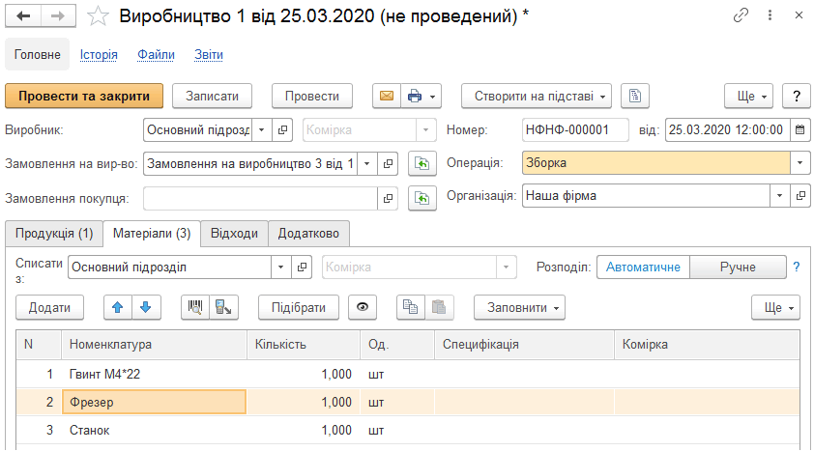Image resolution: width=814 pixels, height=451 pixels.
Task: Select the Гвинт М4*22 row
Action: tap(408, 374)
